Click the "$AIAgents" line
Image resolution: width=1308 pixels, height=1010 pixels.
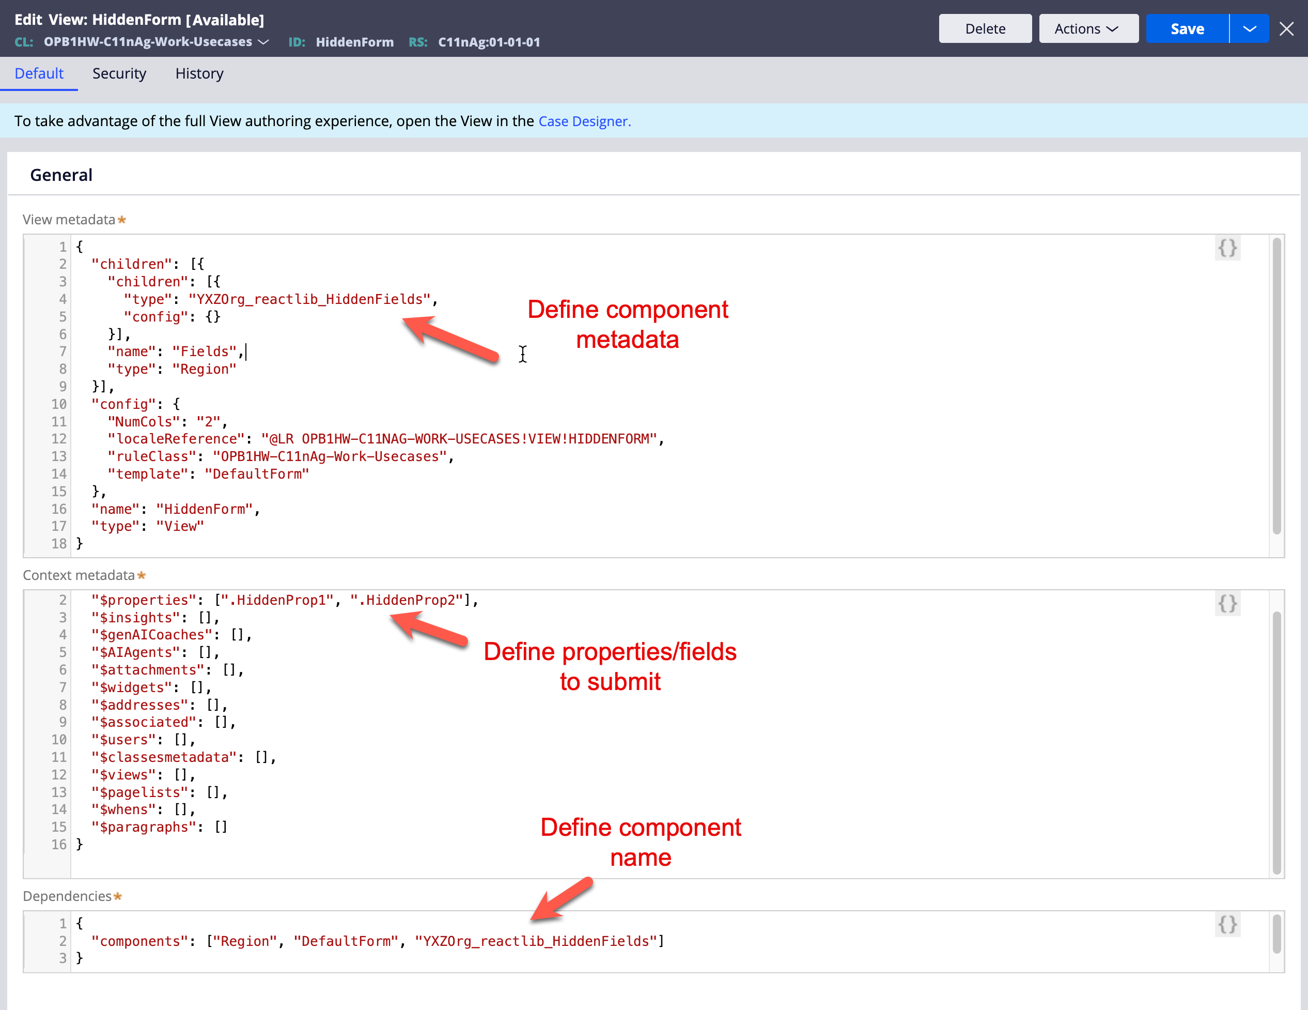coord(155,652)
